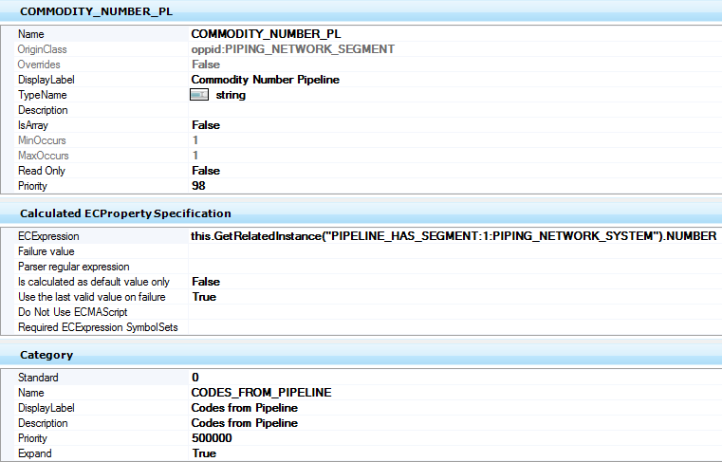Click the OriginClass property label
The height and width of the screenshot is (462, 722).
(x=42, y=49)
